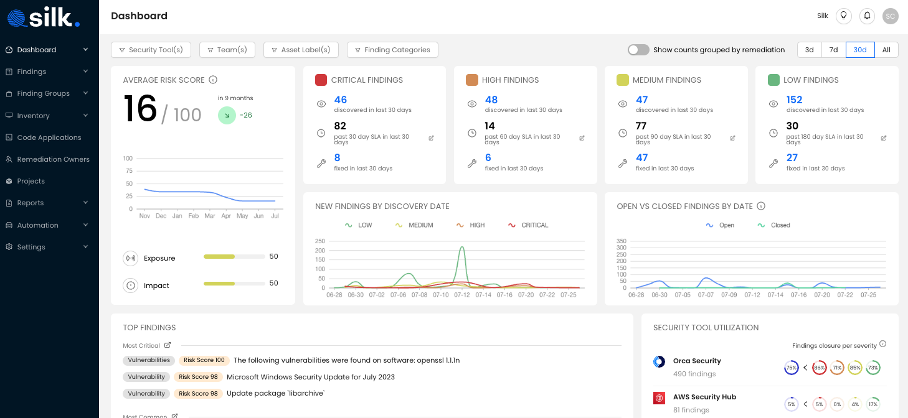
Task: Click the Exposure signal icon
Action: 131,258
